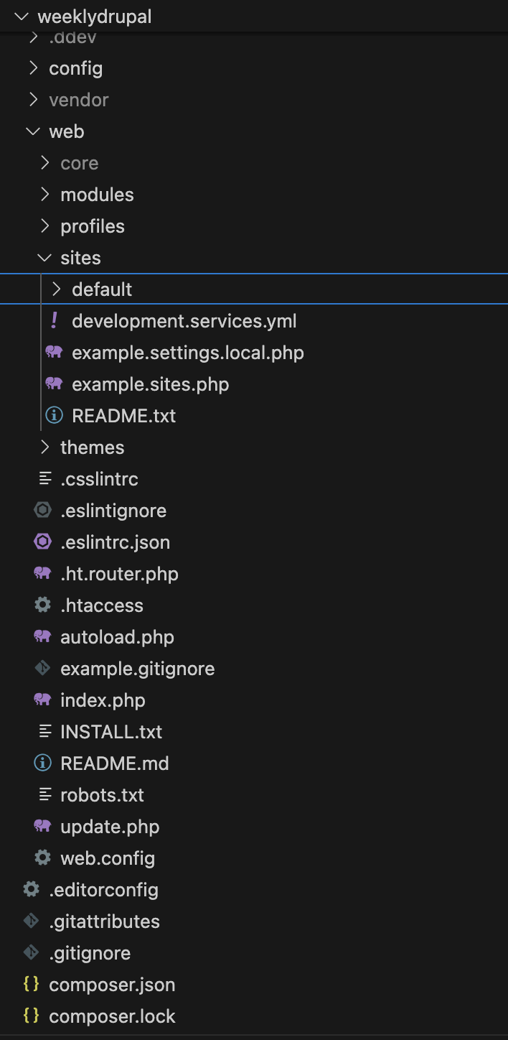Open the .eslintrc.json file name

pyautogui.click(x=116, y=542)
